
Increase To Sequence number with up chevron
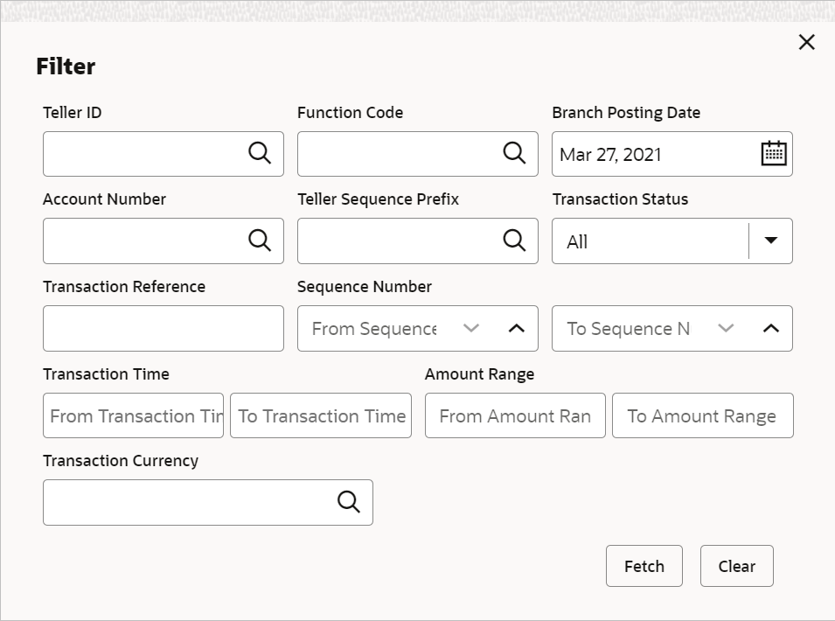tap(770, 328)
